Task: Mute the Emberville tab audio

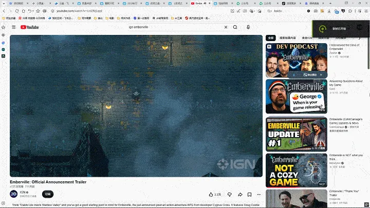Action: pos(205,3)
